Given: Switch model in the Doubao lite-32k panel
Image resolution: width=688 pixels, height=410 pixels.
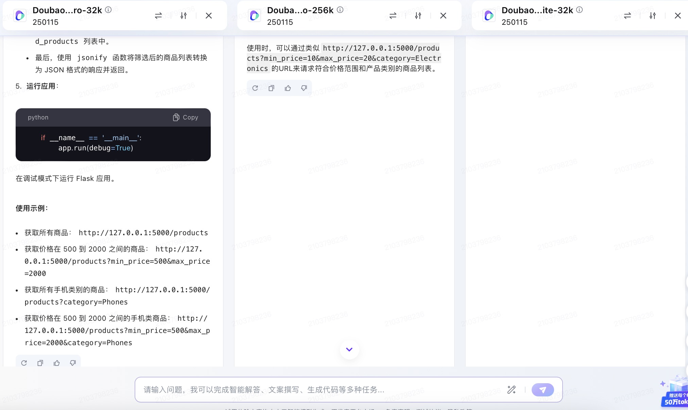Looking at the screenshot, I should [627, 16].
